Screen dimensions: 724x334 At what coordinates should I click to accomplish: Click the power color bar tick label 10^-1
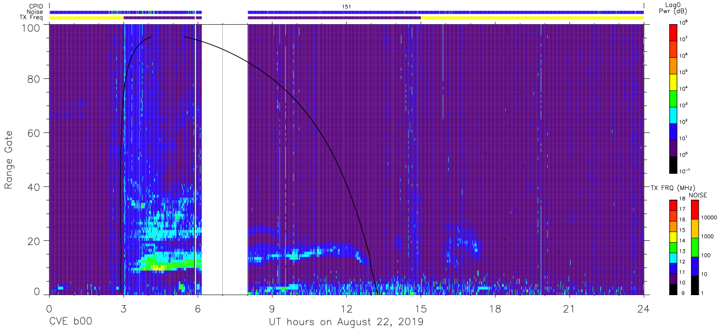pos(686,171)
